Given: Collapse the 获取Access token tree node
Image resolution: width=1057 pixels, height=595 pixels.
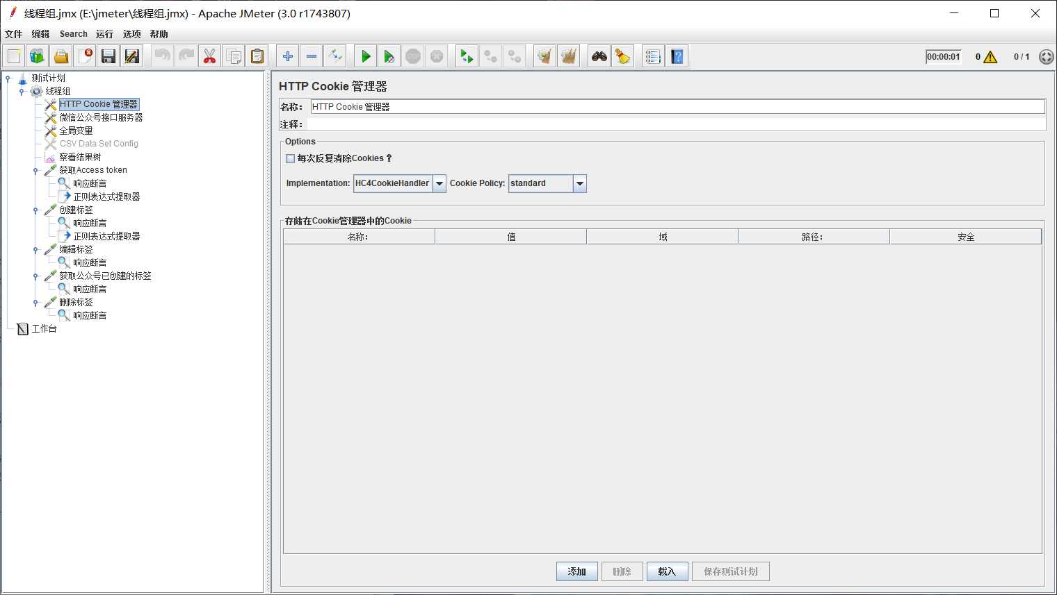Looking at the screenshot, I should coord(35,171).
